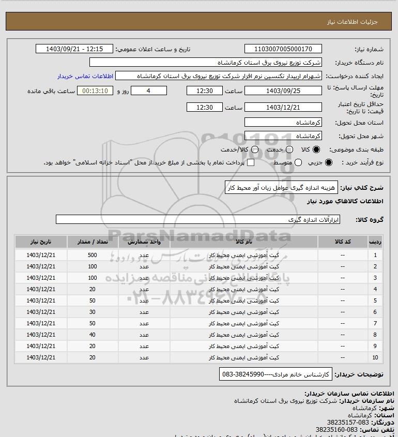Click quantity 500 in row 1

(x=93, y=255)
